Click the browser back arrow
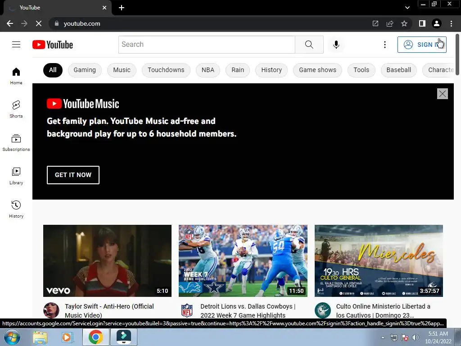The width and height of the screenshot is (461, 346). point(10,23)
